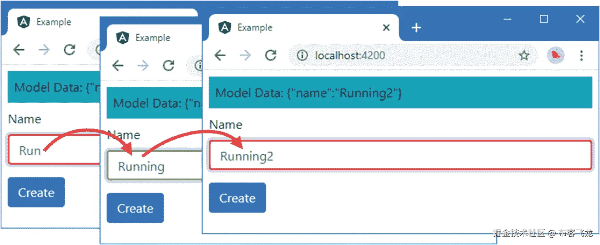Open red bird profile avatar
600x245 pixels.
click(556, 55)
